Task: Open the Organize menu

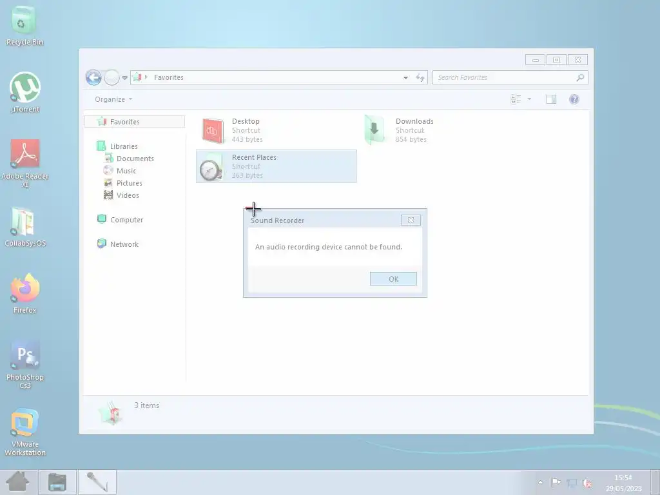Action: click(113, 99)
